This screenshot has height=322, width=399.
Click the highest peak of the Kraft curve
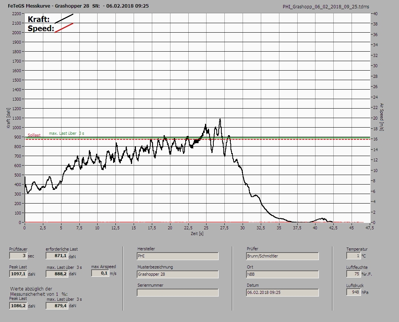(x=220, y=119)
